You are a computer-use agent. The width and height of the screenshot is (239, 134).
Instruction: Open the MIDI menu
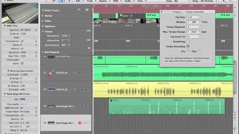117,1
